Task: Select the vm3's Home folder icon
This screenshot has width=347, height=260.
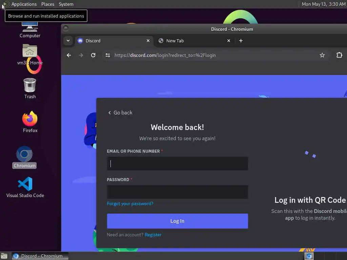Action: [30, 55]
